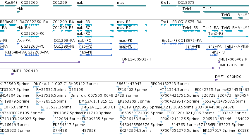Select the nab-RD transcript
The width and height of the screenshot is (249, 135).
tap(95, 37)
